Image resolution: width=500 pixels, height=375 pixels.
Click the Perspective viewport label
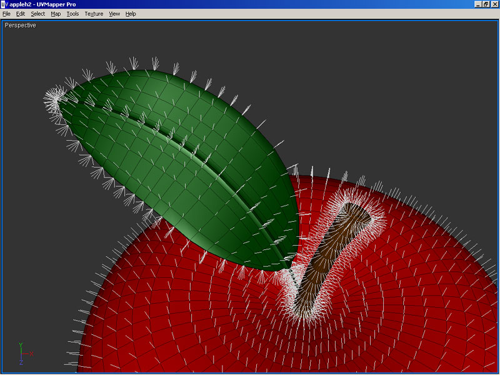21,26
